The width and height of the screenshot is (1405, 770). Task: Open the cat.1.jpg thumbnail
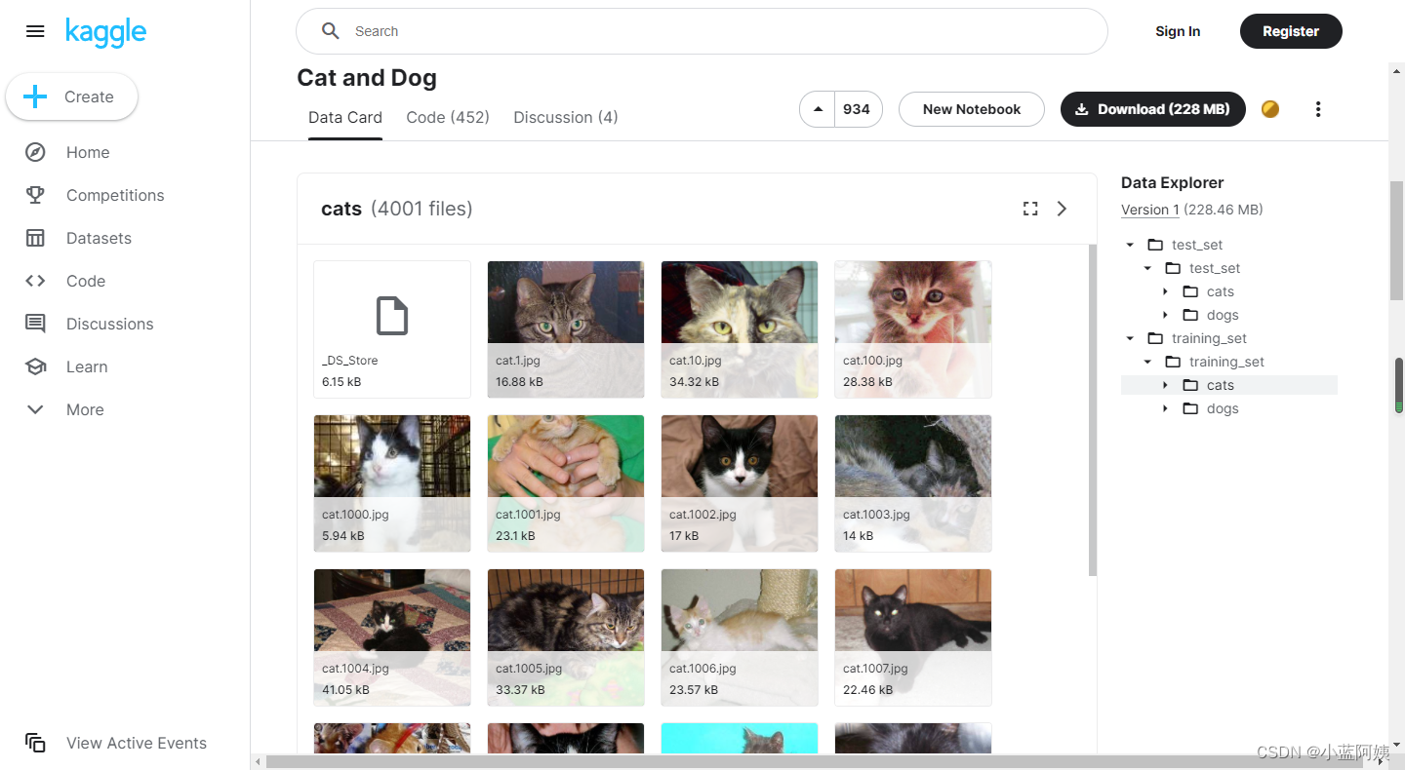pos(566,329)
